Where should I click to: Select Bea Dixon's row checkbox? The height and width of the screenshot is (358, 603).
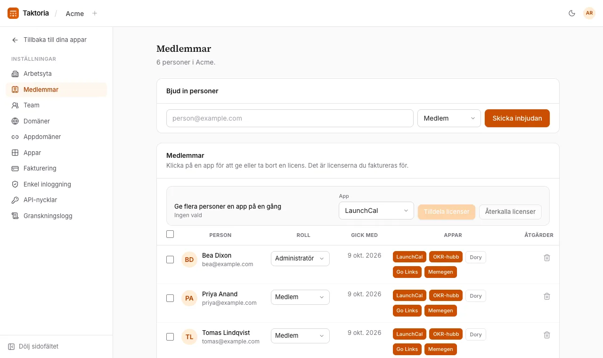pos(170,260)
